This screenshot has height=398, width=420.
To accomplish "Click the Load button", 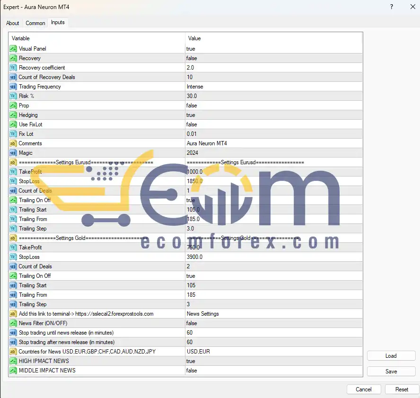I will pos(391,356).
